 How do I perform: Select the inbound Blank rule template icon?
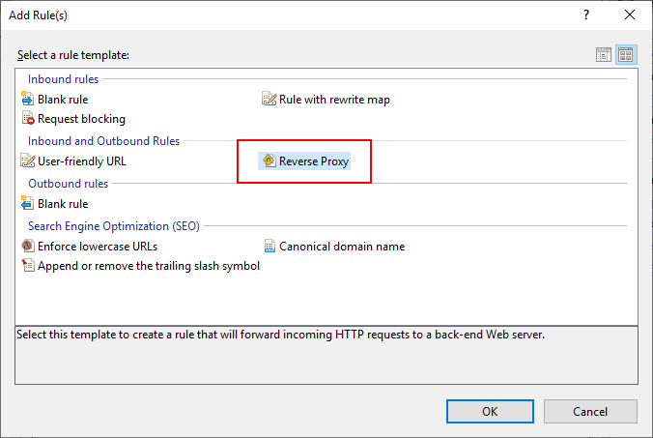pos(27,100)
